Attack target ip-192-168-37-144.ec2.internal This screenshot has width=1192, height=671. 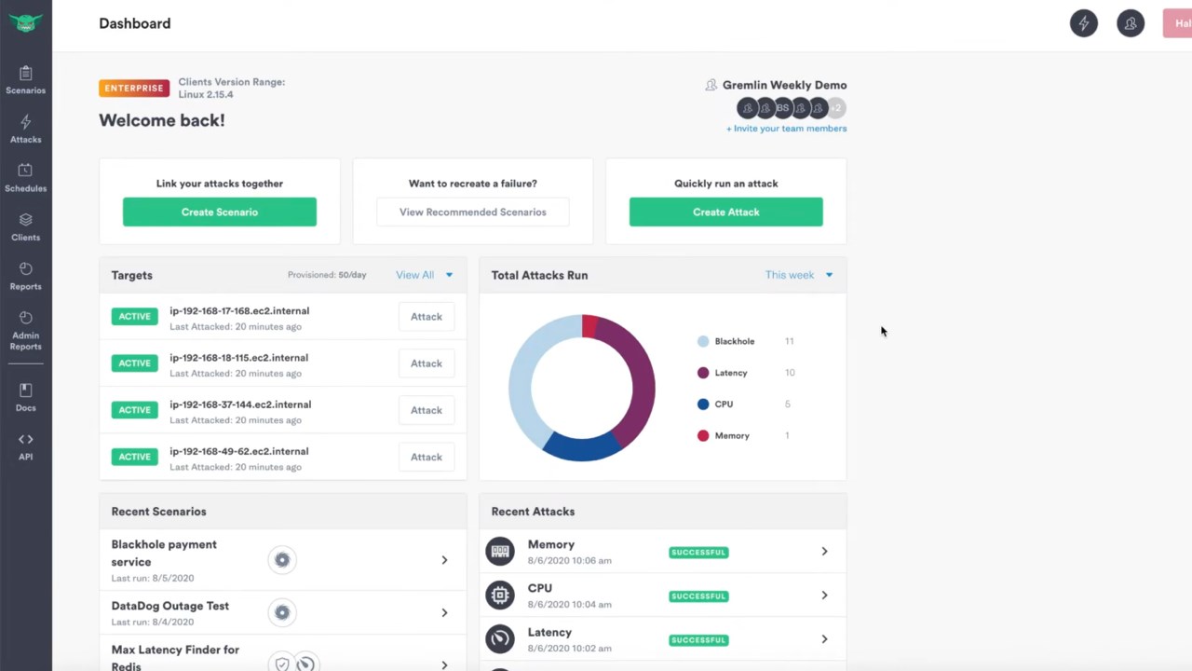click(427, 410)
